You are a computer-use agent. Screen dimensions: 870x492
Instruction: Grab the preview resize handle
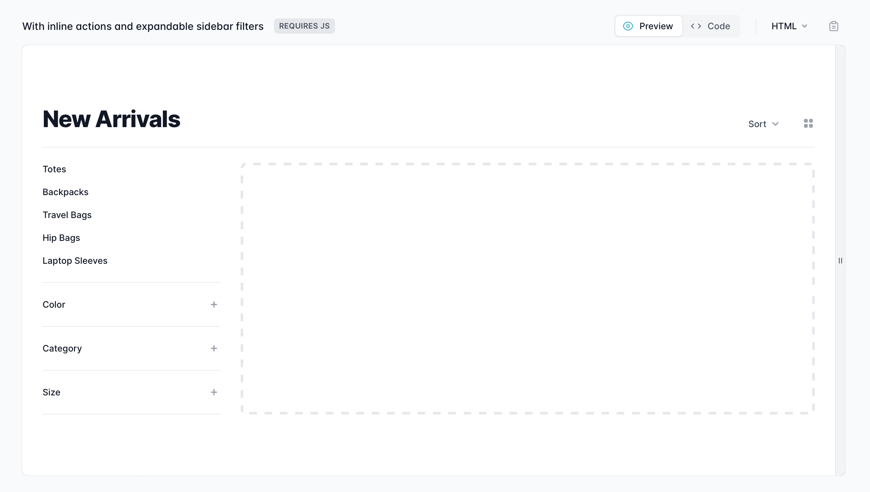tap(840, 260)
